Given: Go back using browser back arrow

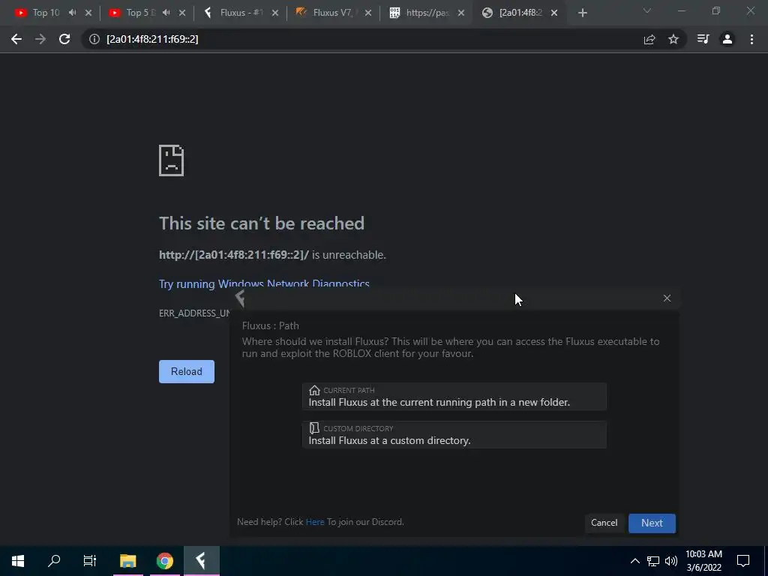Looking at the screenshot, I should click(16, 39).
